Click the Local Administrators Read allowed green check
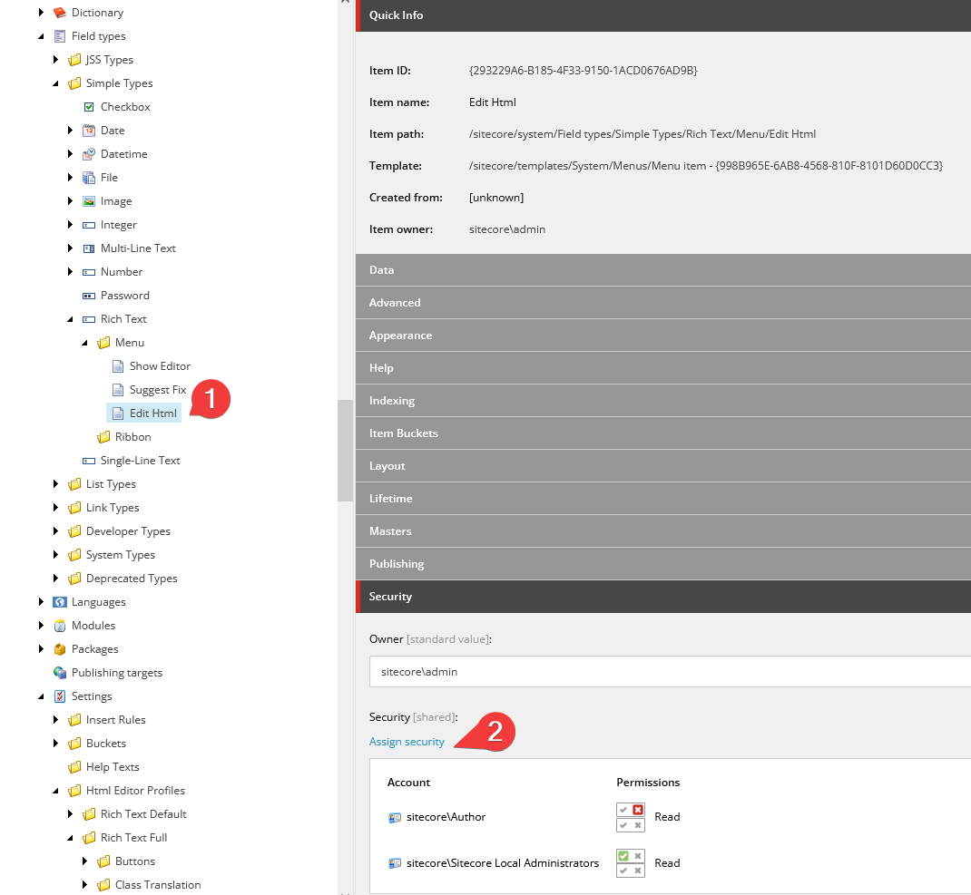 pyautogui.click(x=623, y=856)
